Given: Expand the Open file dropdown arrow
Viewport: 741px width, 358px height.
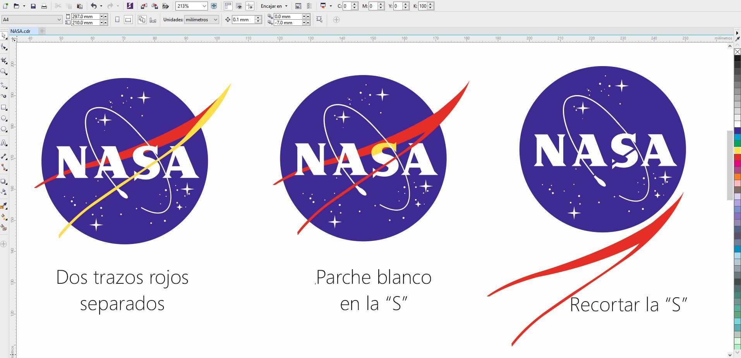Looking at the screenshot, I should tap(24, 6).
